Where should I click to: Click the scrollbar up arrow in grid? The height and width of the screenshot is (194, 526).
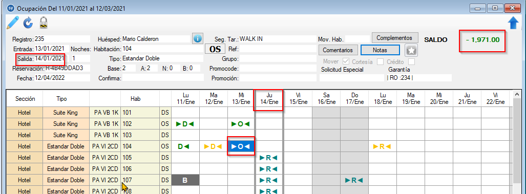pos(517,94)
